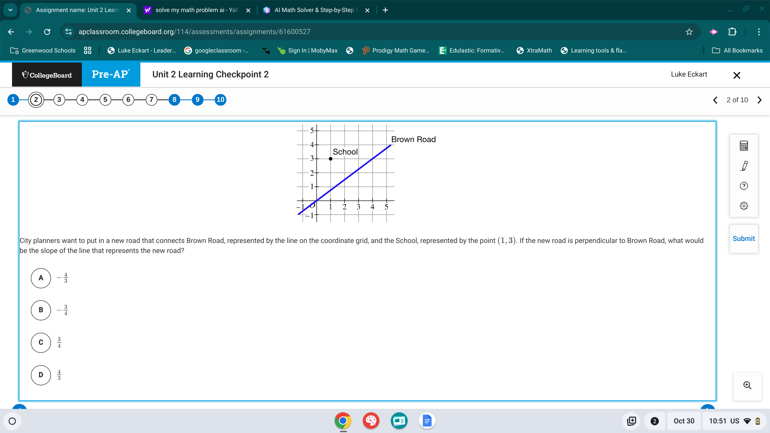The width and height of the screenshot is (770, 433).
Task: Jump to question 7
Action: (151, 100)
